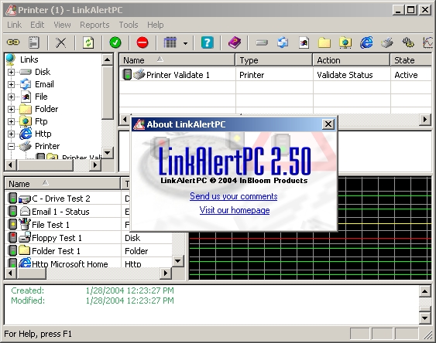Click the disk drive toolbar icon
436x343 pixels.
click(262, 42)
